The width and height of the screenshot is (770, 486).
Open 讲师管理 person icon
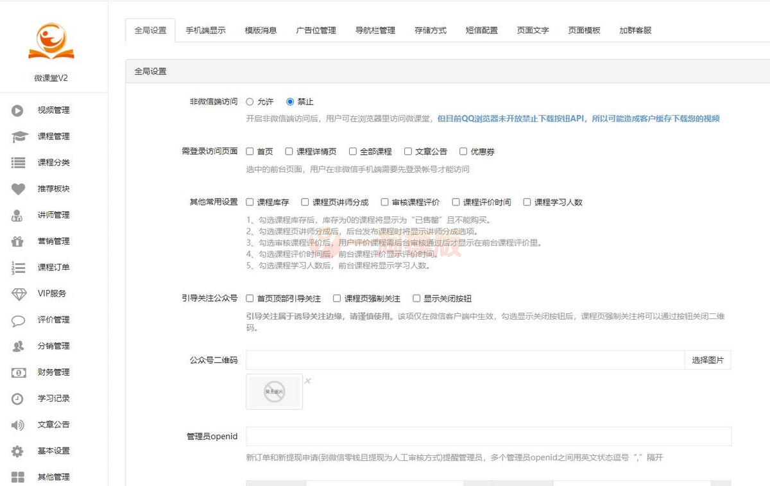[x=19, y=214]
